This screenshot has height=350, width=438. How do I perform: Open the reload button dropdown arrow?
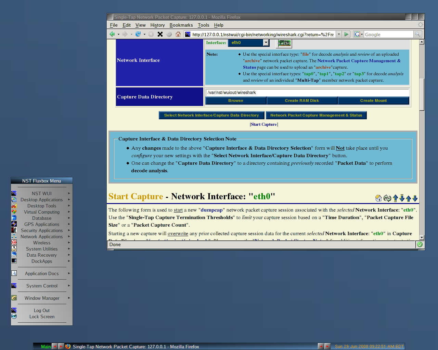(x=144, y=34)
